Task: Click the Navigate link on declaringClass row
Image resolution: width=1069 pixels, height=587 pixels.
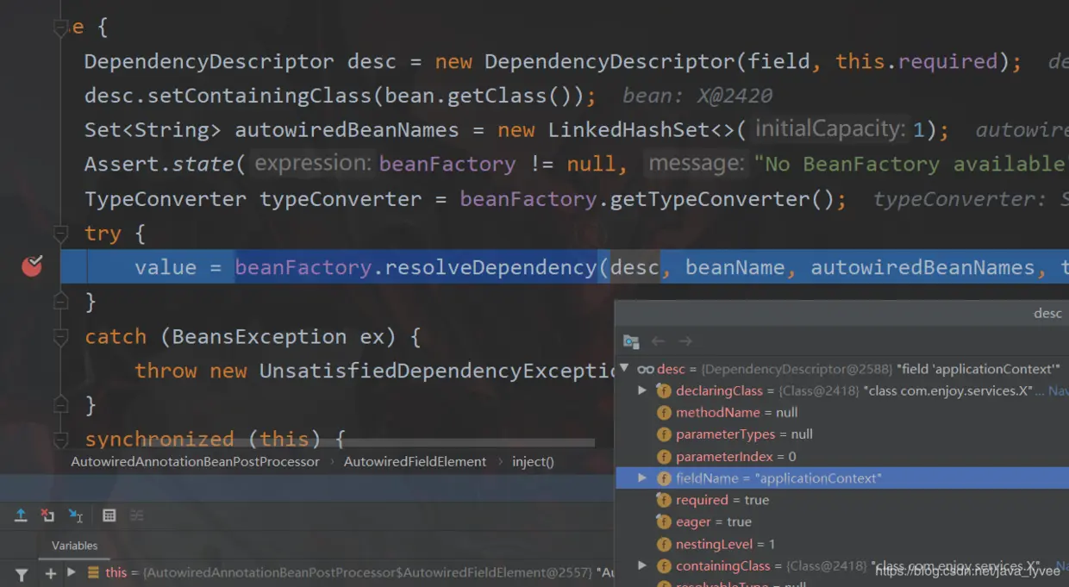Action: (1058, 390)
